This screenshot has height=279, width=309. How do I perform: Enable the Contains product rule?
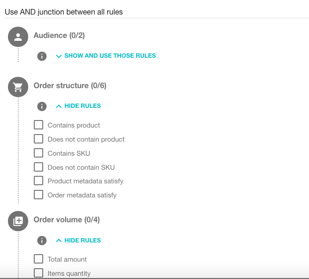click(x=39, y=125)
